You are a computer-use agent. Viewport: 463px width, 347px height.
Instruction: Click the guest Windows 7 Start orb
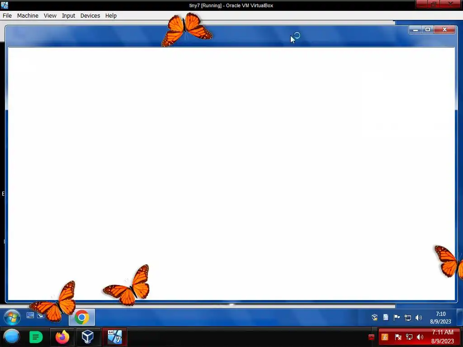[x=12, y=317]
